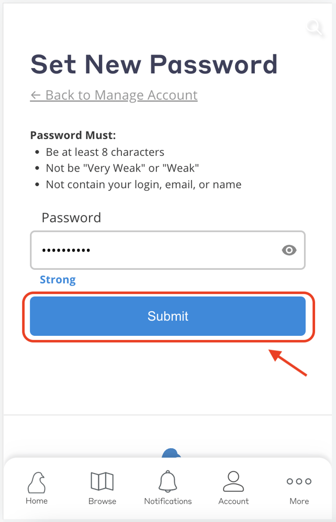Image resolution: width=336 pixels, height=522 pixels.
Task: Tap the Account person icon
Action: click(x=233, y=481)
